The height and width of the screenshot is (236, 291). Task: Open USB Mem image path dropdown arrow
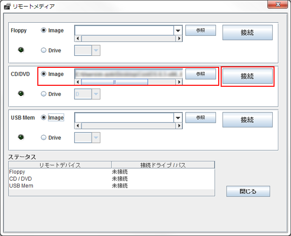coord(178,118)
